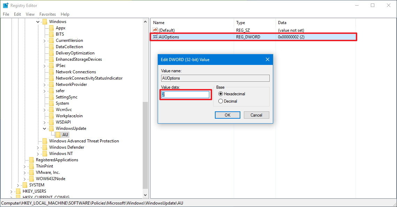Close the Edit DWORD dialog with X
Image resolution: width=397 pixels, height=207 pixels.
click(267, 60)
